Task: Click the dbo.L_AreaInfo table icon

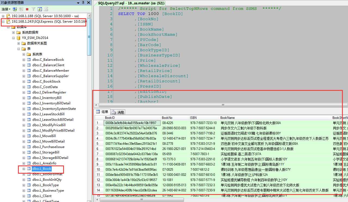Action: [29, 163]
